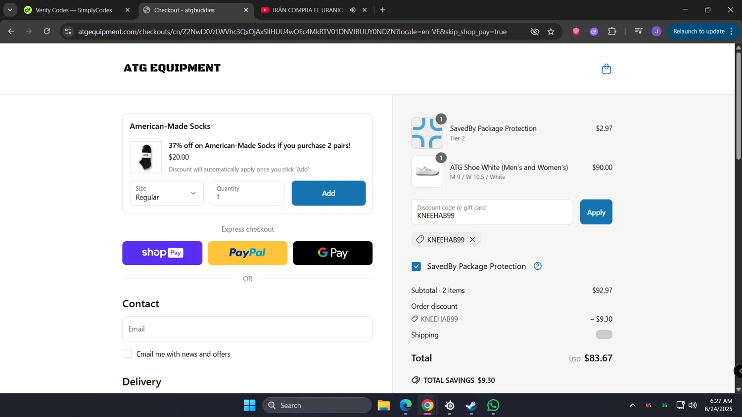
Task: Apply the discount code
Action: click(596, 212)
